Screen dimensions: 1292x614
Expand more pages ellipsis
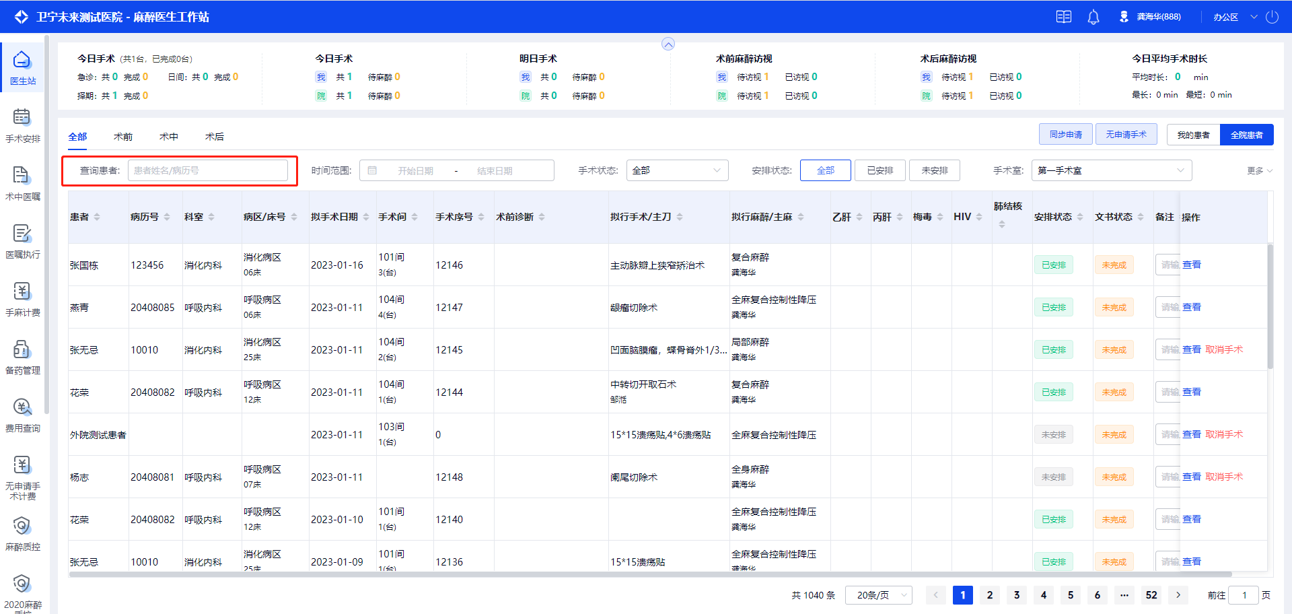tap(1124, 595)
